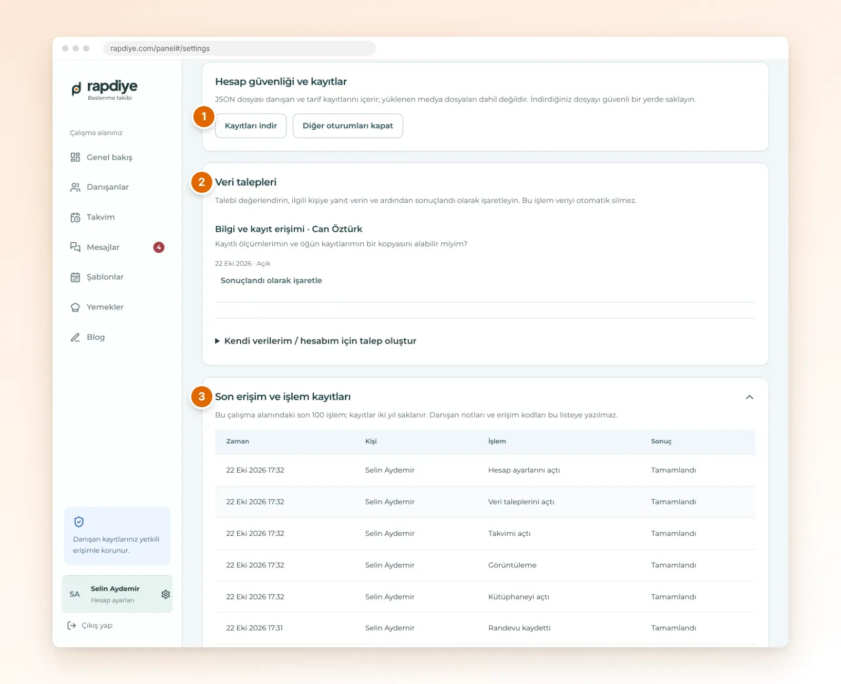Open Genel bakış dashboard icon
The width and height of the screenshot is (841, 684).
75,157
